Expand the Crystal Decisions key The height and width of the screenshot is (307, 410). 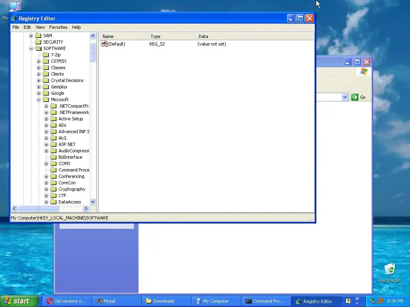tap(39, 80)
